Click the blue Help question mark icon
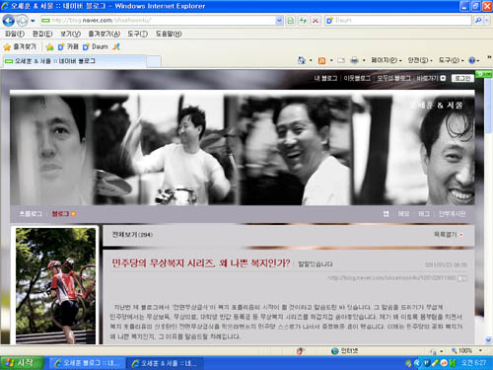This screenshot has height=370, width=493. tap(472, 60)
